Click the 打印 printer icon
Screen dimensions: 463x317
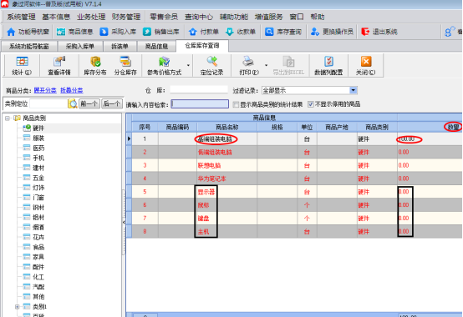pos(248,62)
